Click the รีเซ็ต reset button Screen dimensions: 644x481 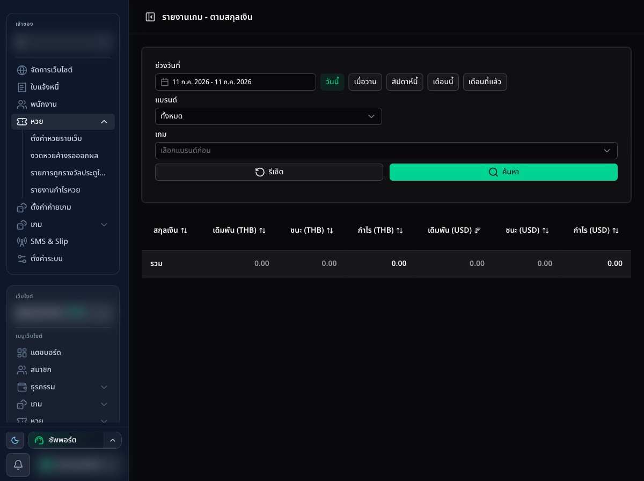tap(269, 172)
